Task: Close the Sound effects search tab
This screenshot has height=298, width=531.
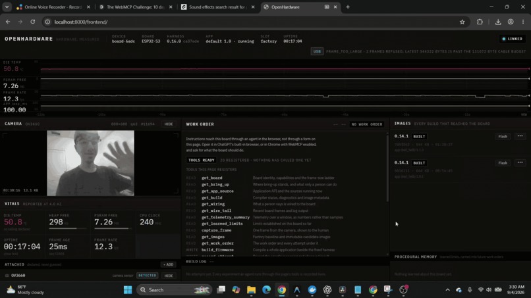Action: point(252,7)
